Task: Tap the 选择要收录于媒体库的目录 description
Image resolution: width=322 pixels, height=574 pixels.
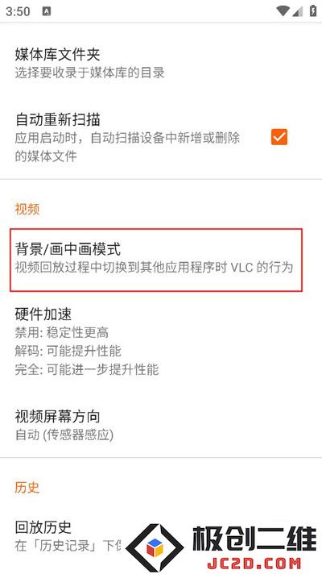Action: point(90,73)
